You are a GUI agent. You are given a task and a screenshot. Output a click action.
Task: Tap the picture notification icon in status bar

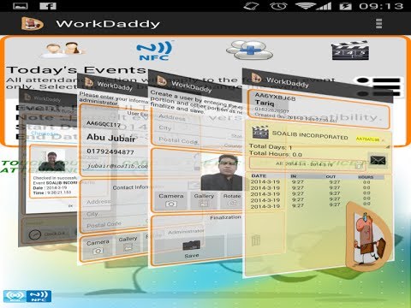[x=21, y=6]
